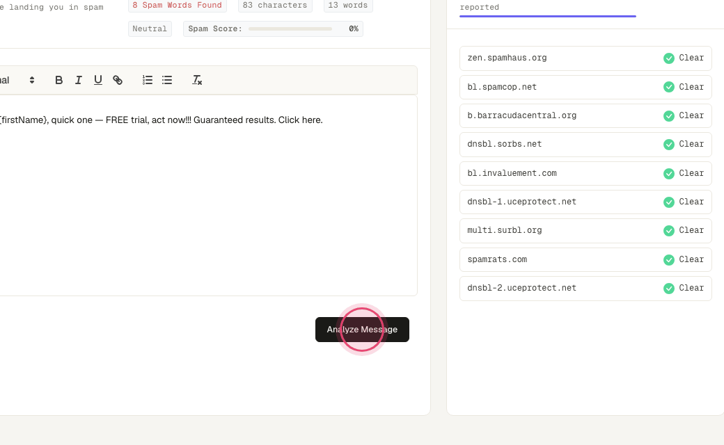Select the 0% spam score value
724x445 pixels.
(x=354, y=29)
